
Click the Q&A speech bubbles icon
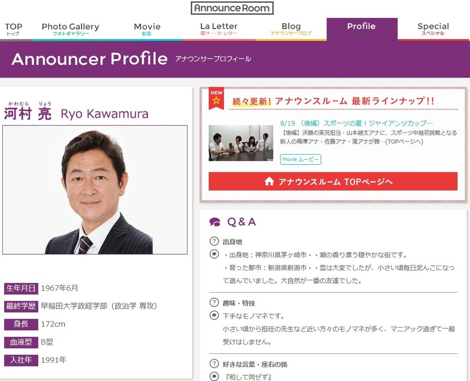click(215, 222)
